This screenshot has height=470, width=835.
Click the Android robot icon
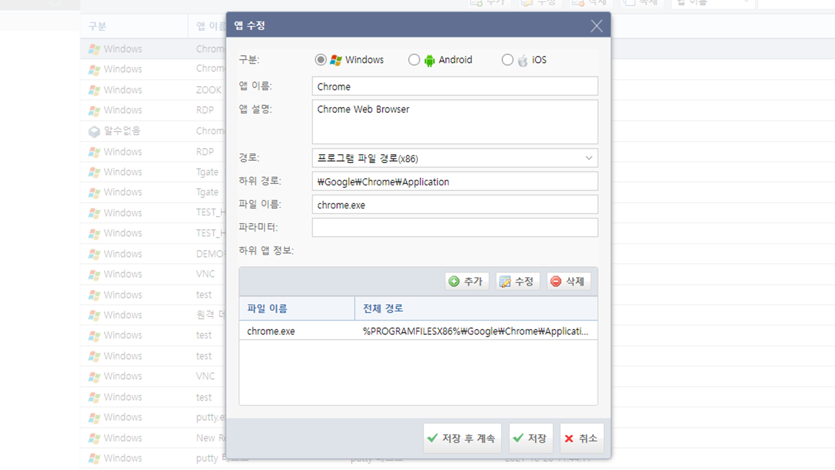point(429,60)
